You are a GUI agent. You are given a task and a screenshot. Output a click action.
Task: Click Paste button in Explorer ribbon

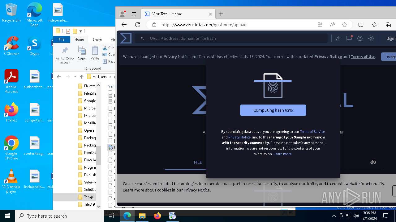(x=95, y=53)
